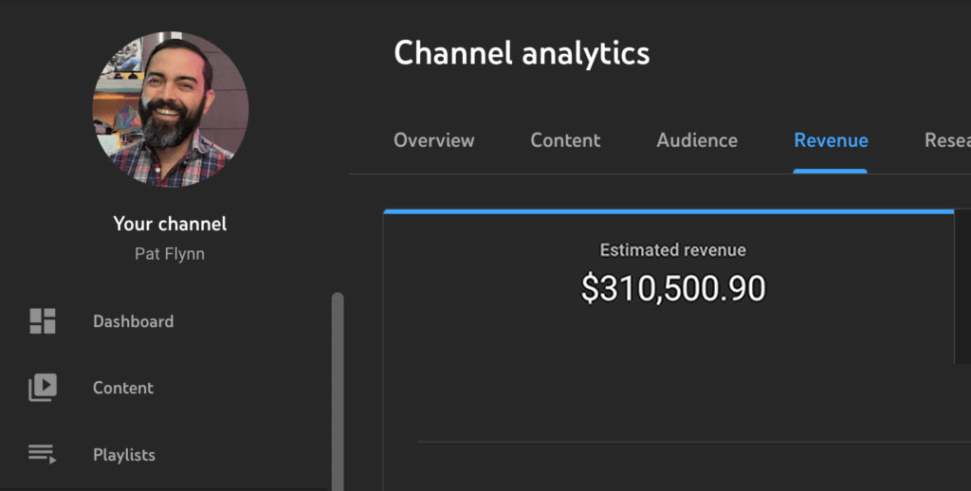The width and height of the screenshot is (971, 491).
Task: Switch to the partially visible Research tab
Action: tap(947, 140)
